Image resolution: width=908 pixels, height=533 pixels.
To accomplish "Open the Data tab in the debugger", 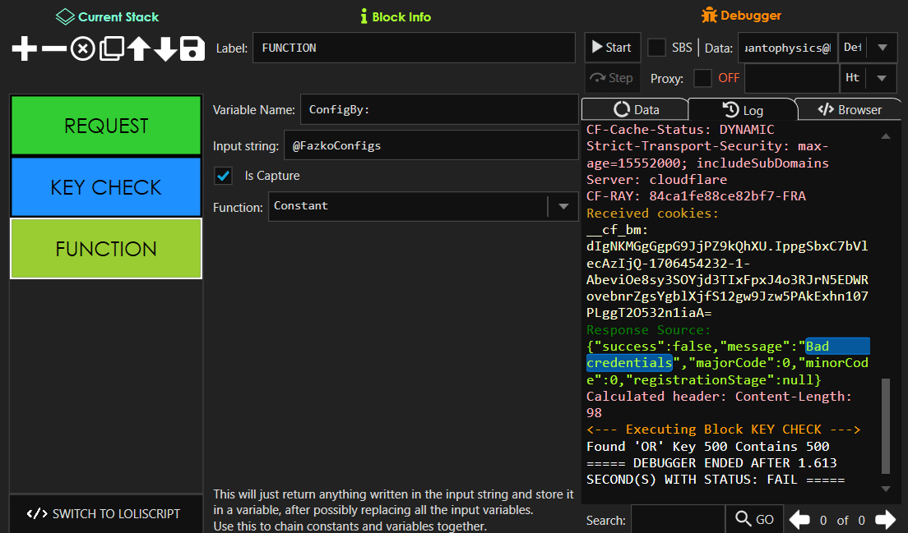I will pos(635,108).
